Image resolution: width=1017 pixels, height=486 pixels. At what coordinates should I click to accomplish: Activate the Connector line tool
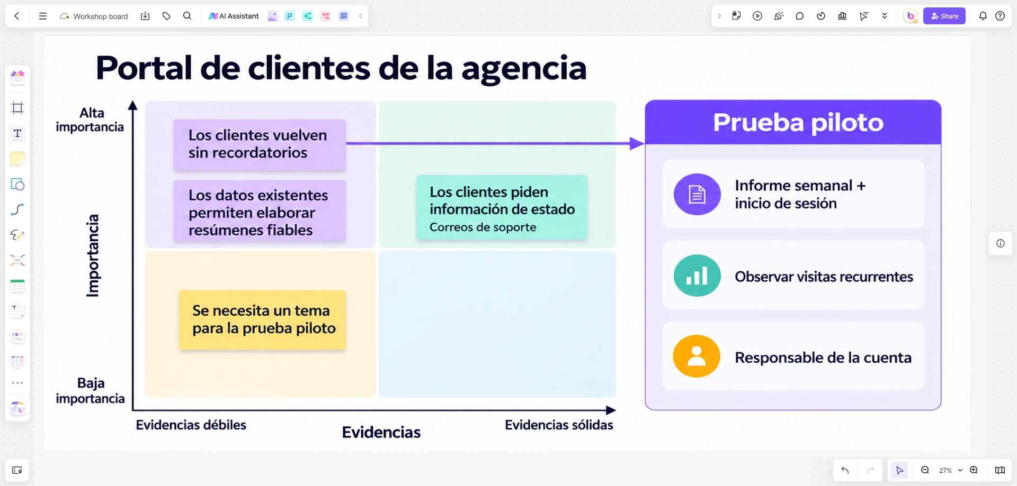click(x=17, y=209)
